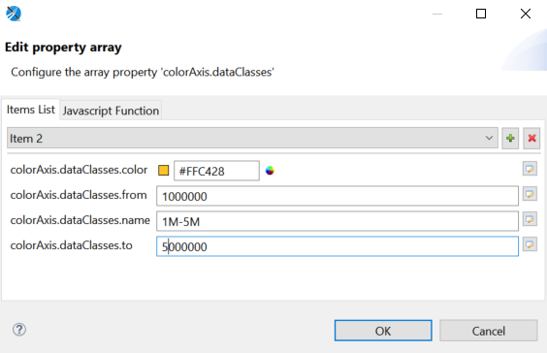Image resolution: width=547 pixels, height=353 pixels.
Task: Open expression editor icon for dataClasses.from
Action: coord(530,194)
